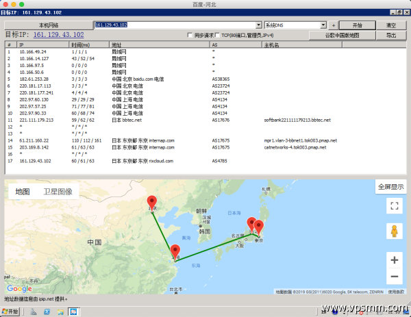Open File Explorer folder icon in taskbar

point(60,312)
